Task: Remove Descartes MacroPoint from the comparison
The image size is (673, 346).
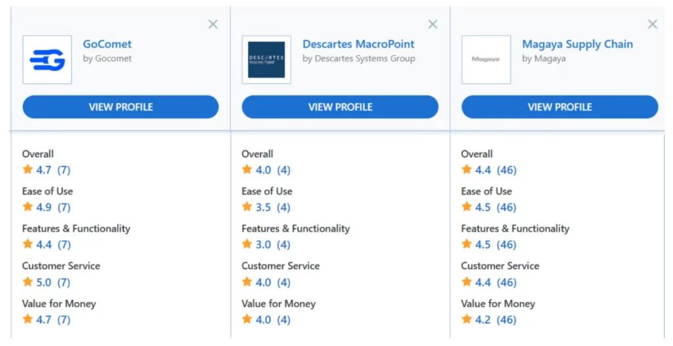Action: coord(432,24)
